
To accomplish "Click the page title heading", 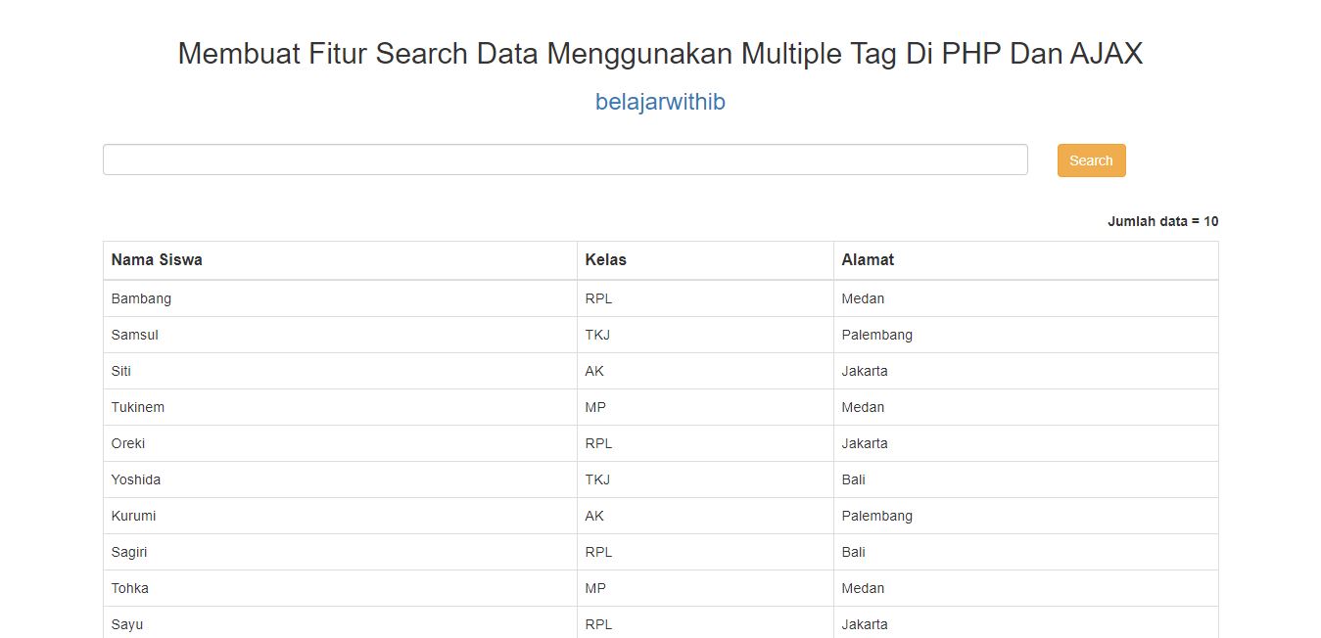I will tap(660, 53).
